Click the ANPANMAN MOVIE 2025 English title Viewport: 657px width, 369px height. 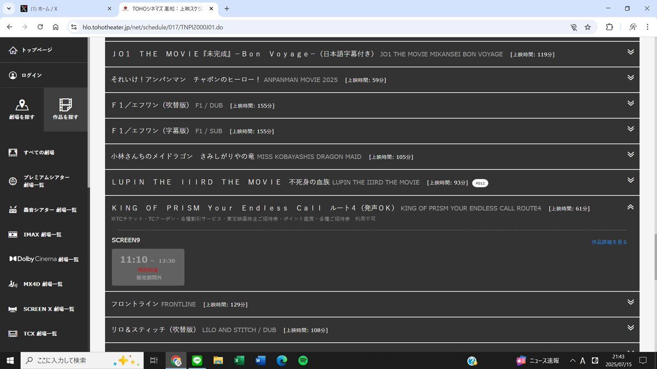click(301, 80)
